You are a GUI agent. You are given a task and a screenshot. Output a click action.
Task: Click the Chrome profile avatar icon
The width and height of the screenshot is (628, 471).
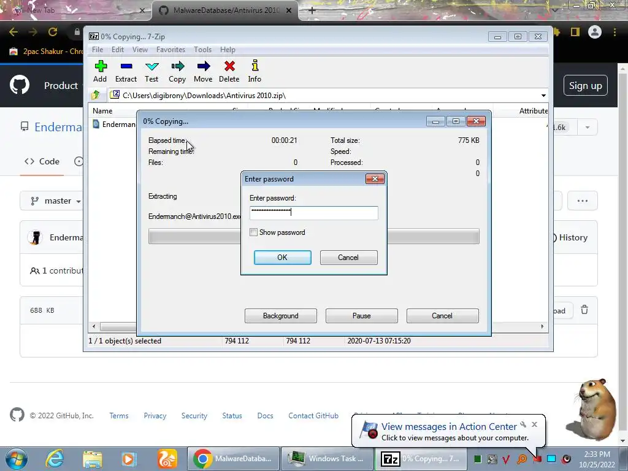(595, 32)
